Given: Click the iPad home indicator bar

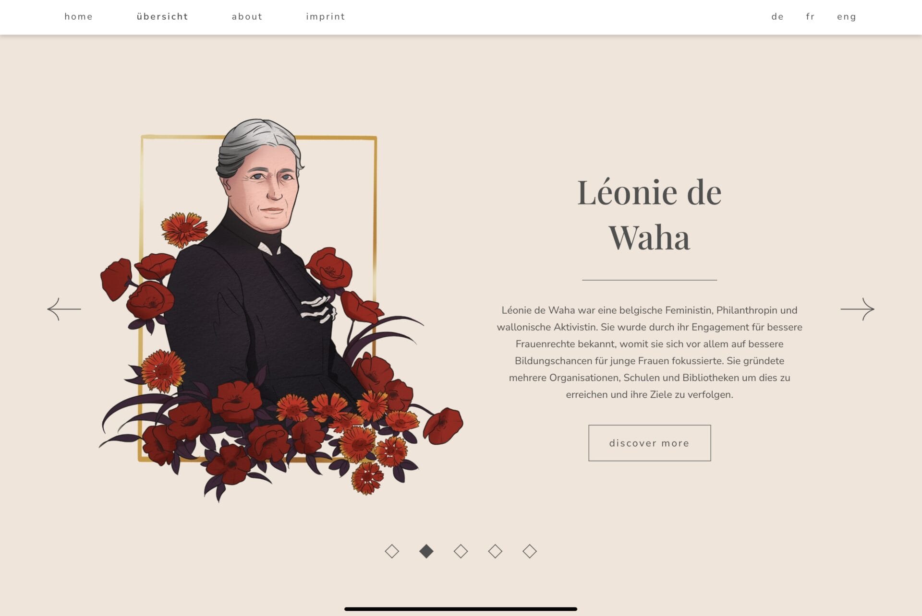Looking at the screenshot, I should [461, 609].
